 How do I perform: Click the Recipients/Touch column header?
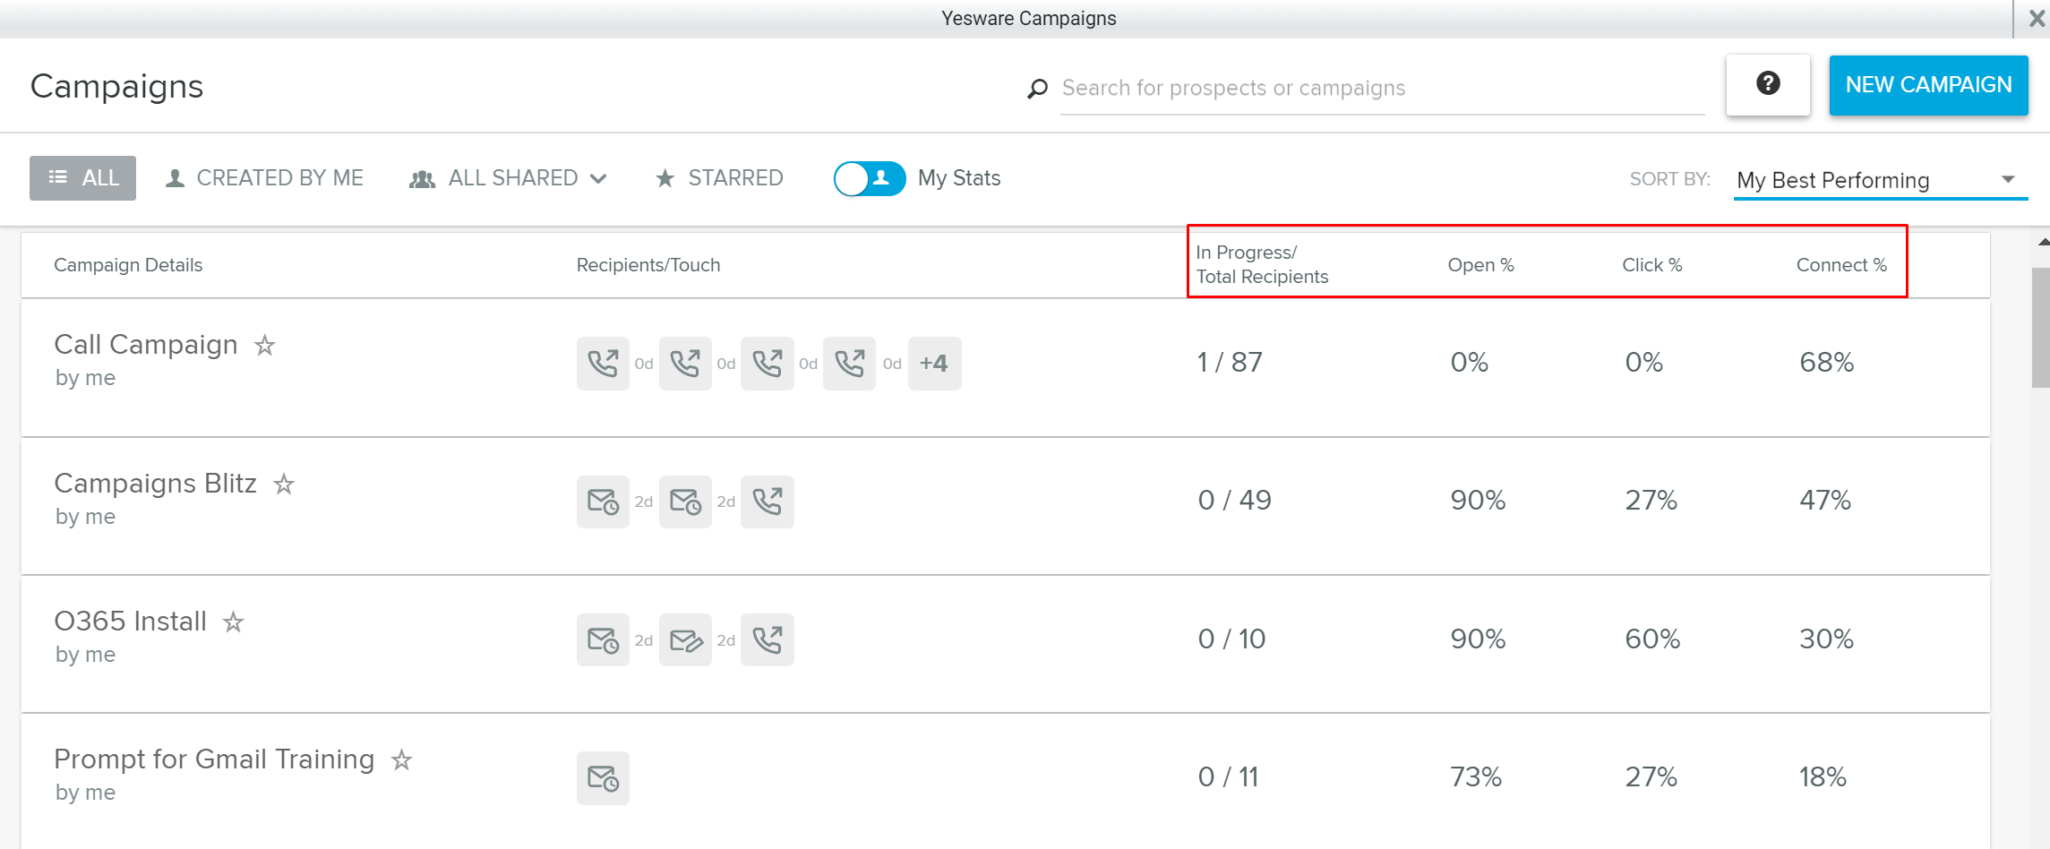click(x=648, y=265)
